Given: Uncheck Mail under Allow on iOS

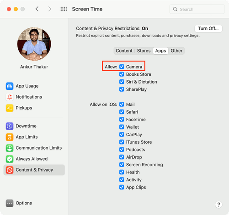Looking at the screenshot, I should (122, 104).
